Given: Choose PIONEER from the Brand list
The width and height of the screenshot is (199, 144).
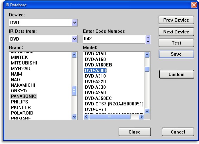Looking at the screenshot, I should coord(21,107).
